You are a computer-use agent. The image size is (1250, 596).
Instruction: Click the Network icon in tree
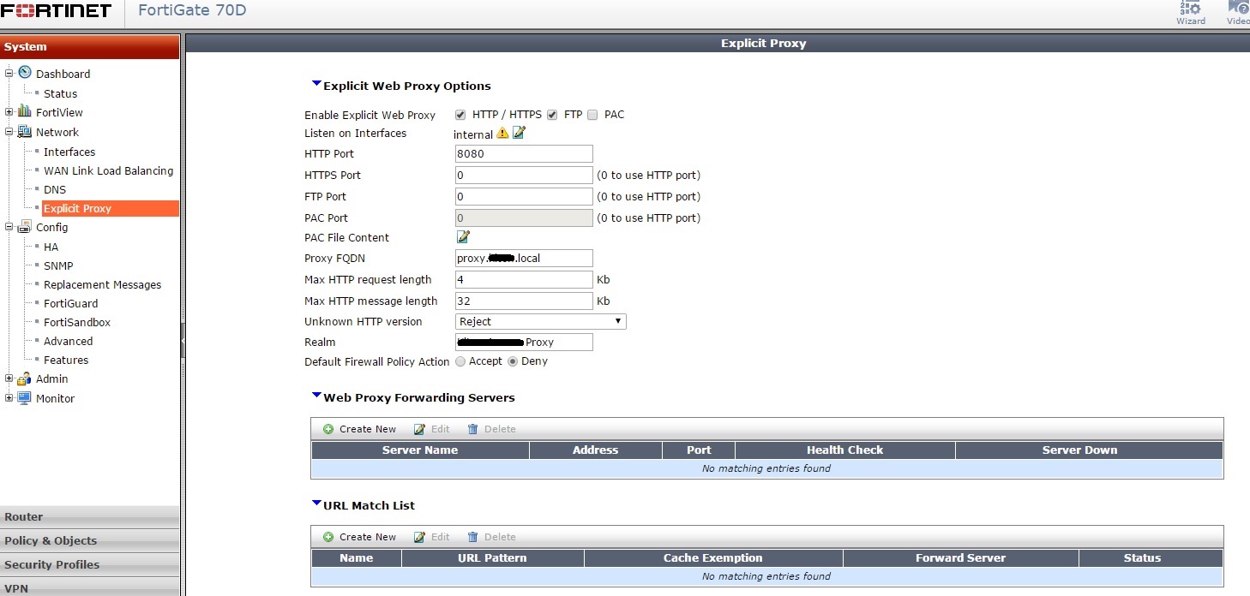[25, 131]
